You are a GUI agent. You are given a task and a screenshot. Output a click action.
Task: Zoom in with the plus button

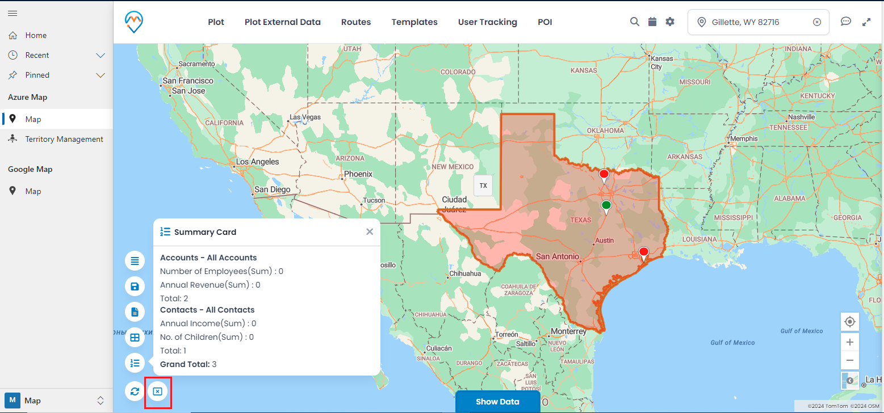coord(850,342)
